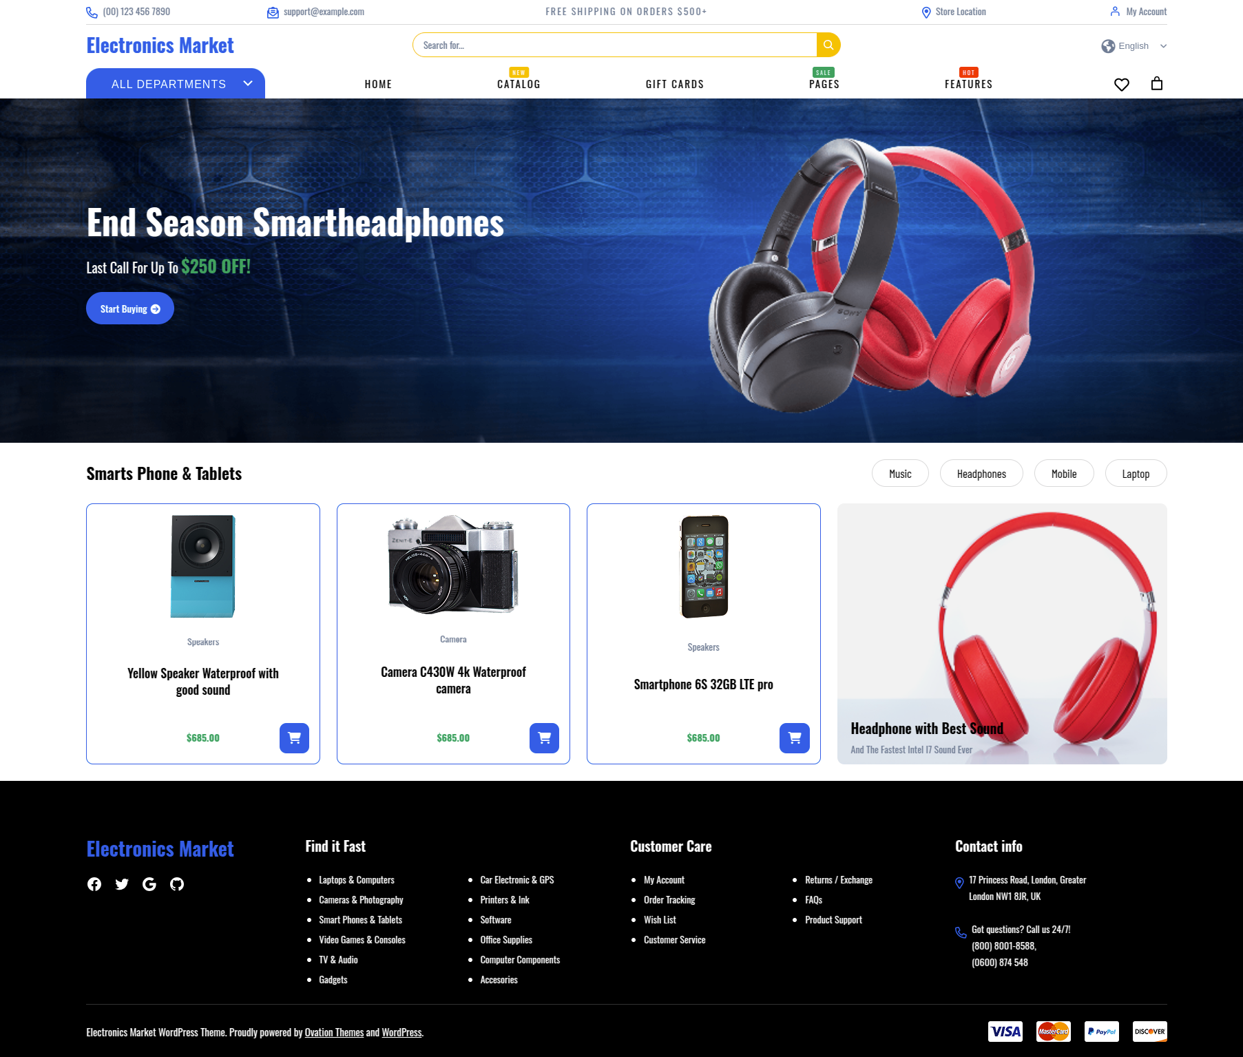
Task: Open the English language selector
Action: (1134, 46)
